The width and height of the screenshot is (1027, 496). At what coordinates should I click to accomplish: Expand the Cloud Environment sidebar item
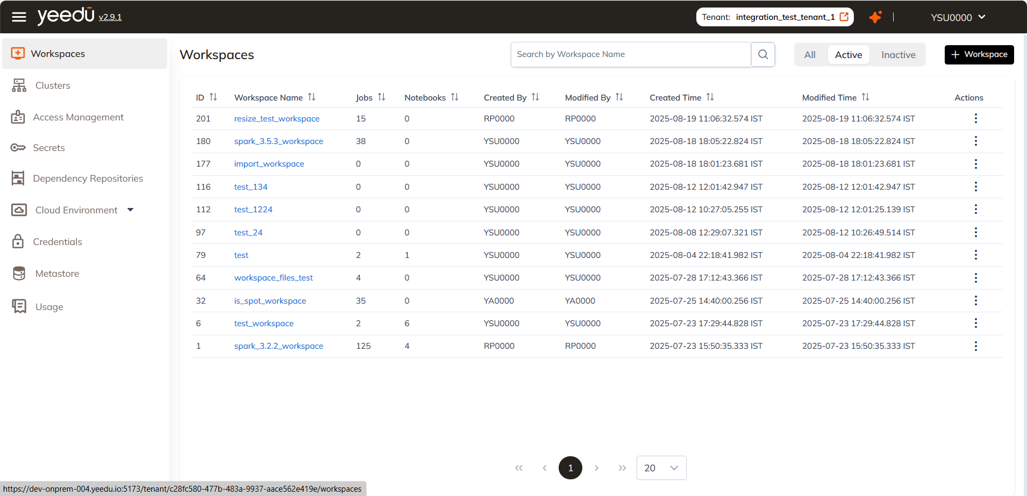(x=130, y=210)
